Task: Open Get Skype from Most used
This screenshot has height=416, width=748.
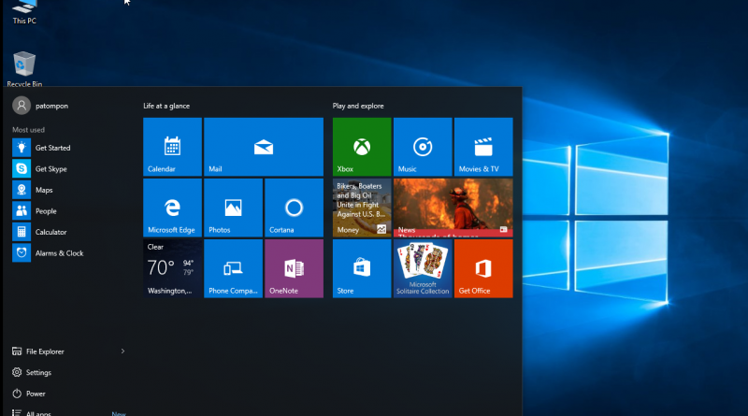Action: tap(69, 169)
